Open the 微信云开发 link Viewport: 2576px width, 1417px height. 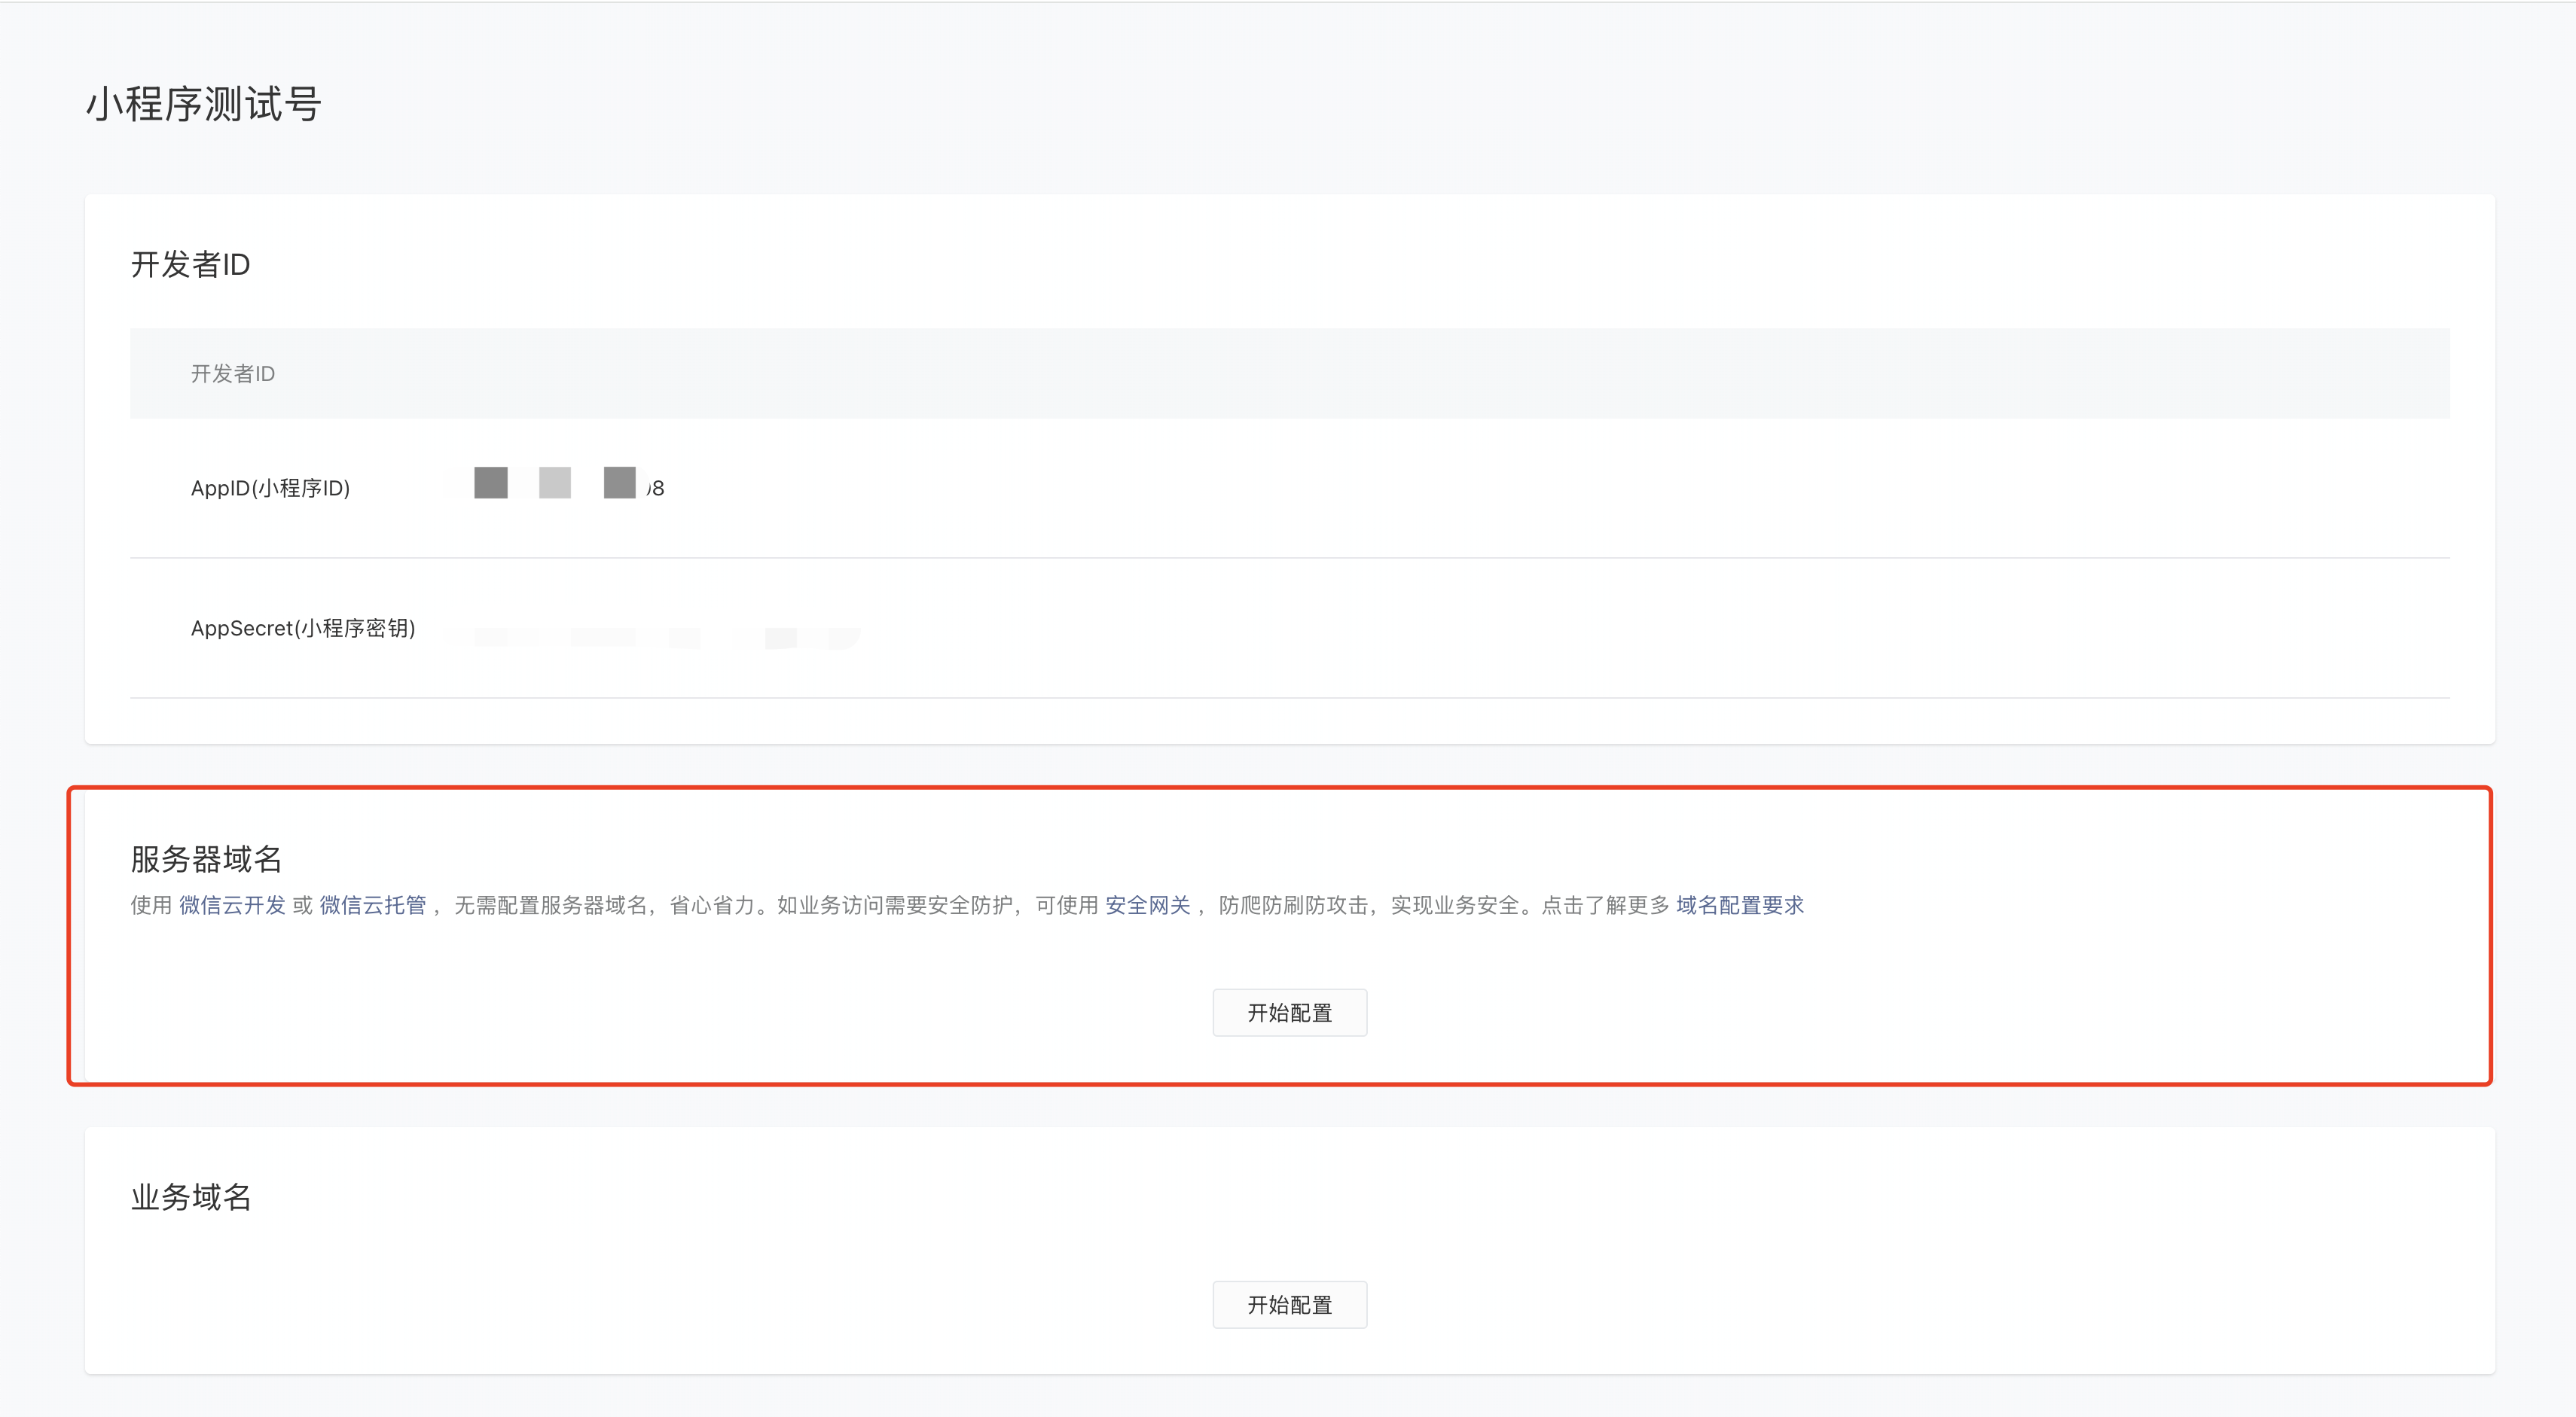click(x=232, y=905)
